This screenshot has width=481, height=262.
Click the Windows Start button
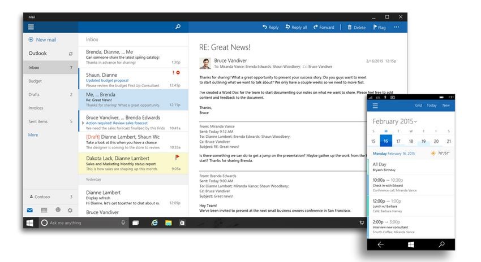[x=30, y=223]
